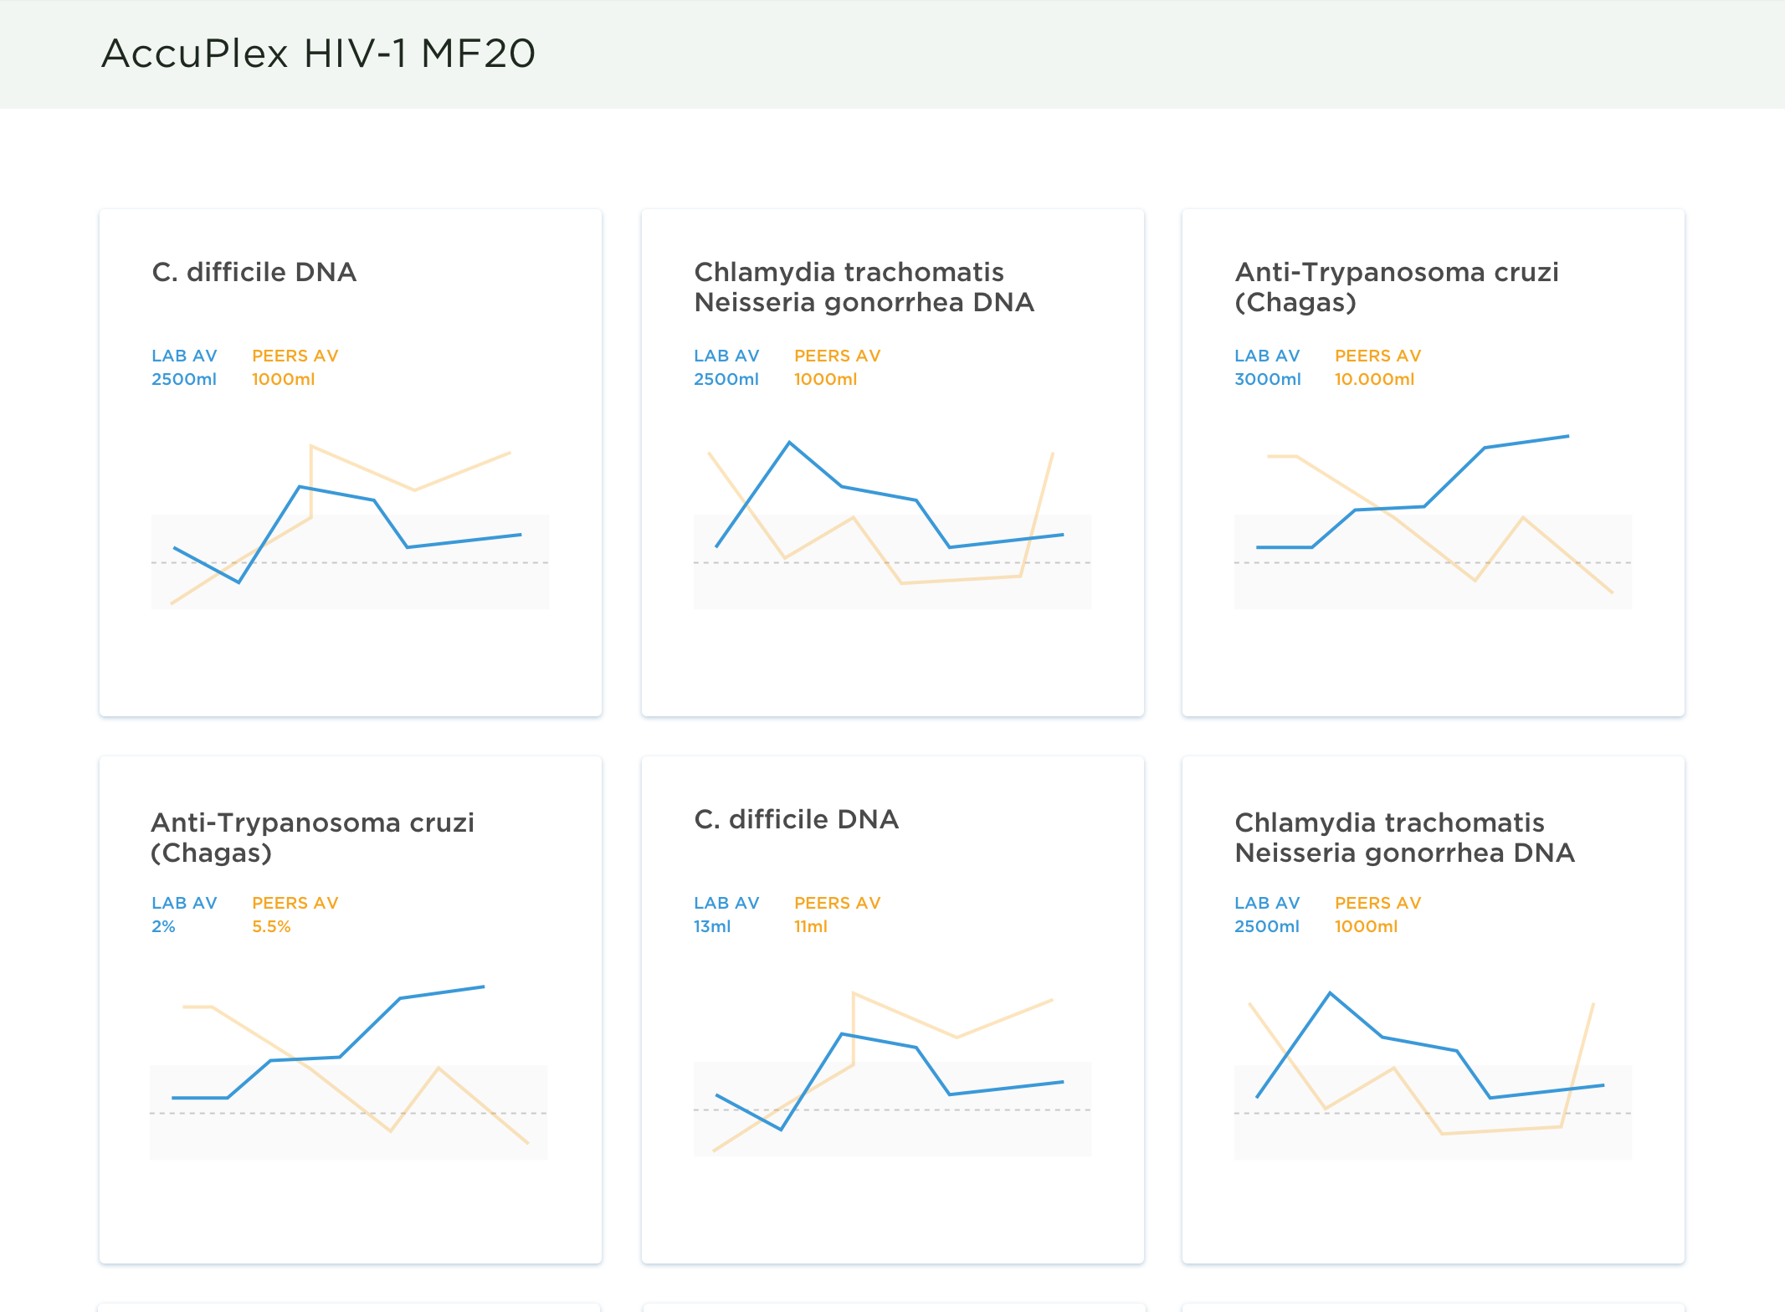Click the PEERS AV label above 11ml
The height and width of the screenshot is (1312, 1785).
838,903
